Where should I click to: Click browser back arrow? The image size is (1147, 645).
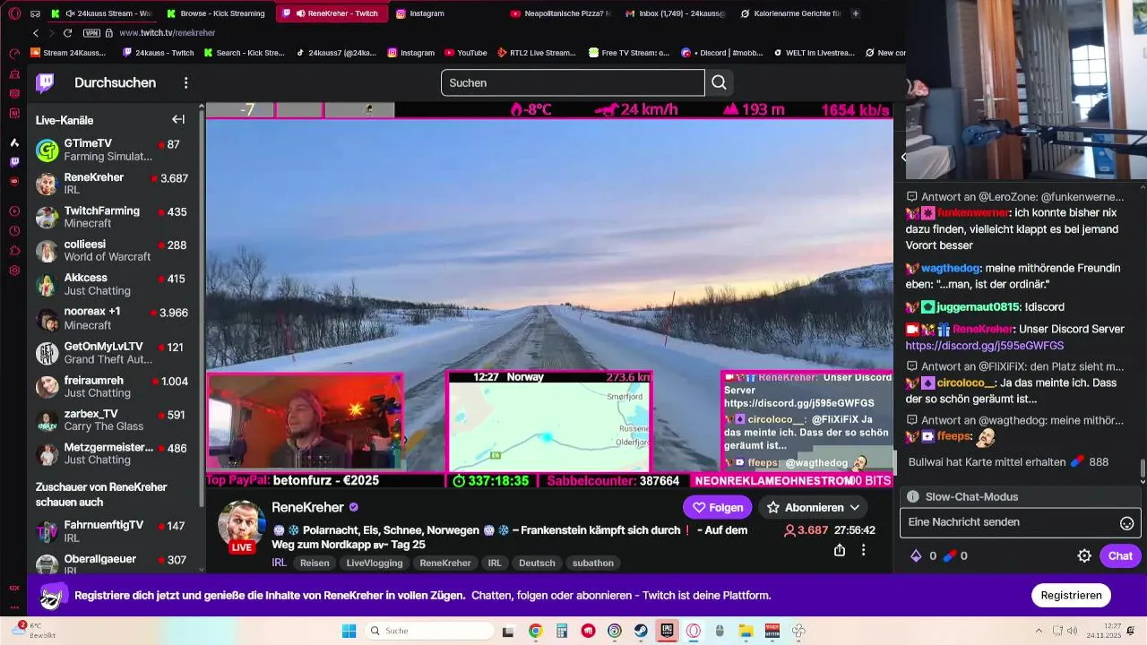pyautogui.click(x=36, y=33)
